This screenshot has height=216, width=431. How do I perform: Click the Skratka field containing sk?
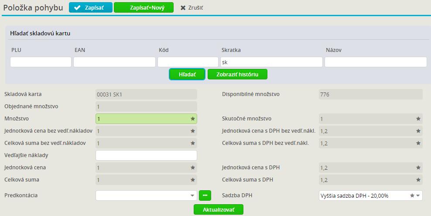pyautogui.click(x=271, y=62)
